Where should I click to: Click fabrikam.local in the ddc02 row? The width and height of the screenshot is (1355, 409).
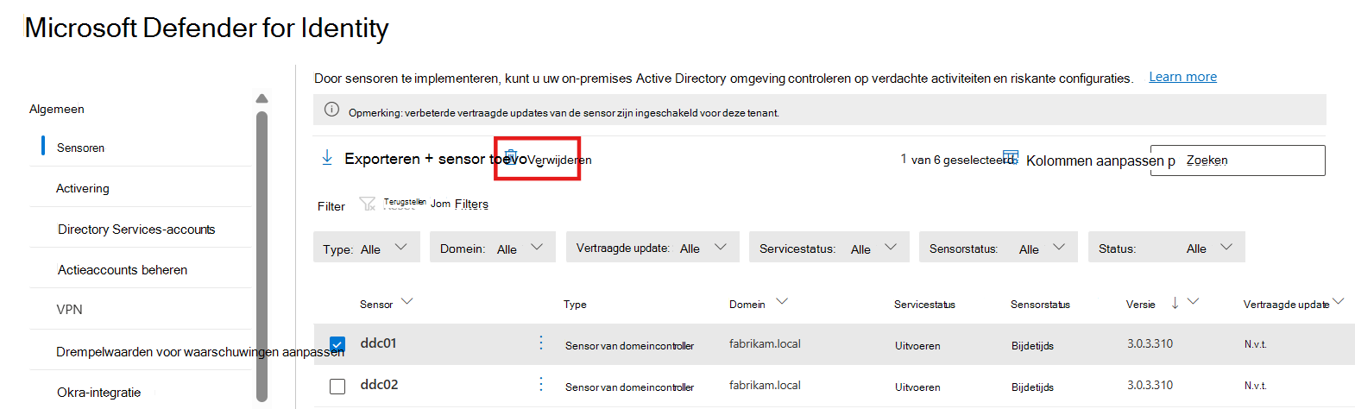(x=765, y=385)
